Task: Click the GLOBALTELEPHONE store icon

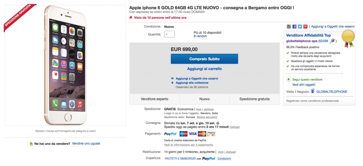Action: click(x=313, y=91)
